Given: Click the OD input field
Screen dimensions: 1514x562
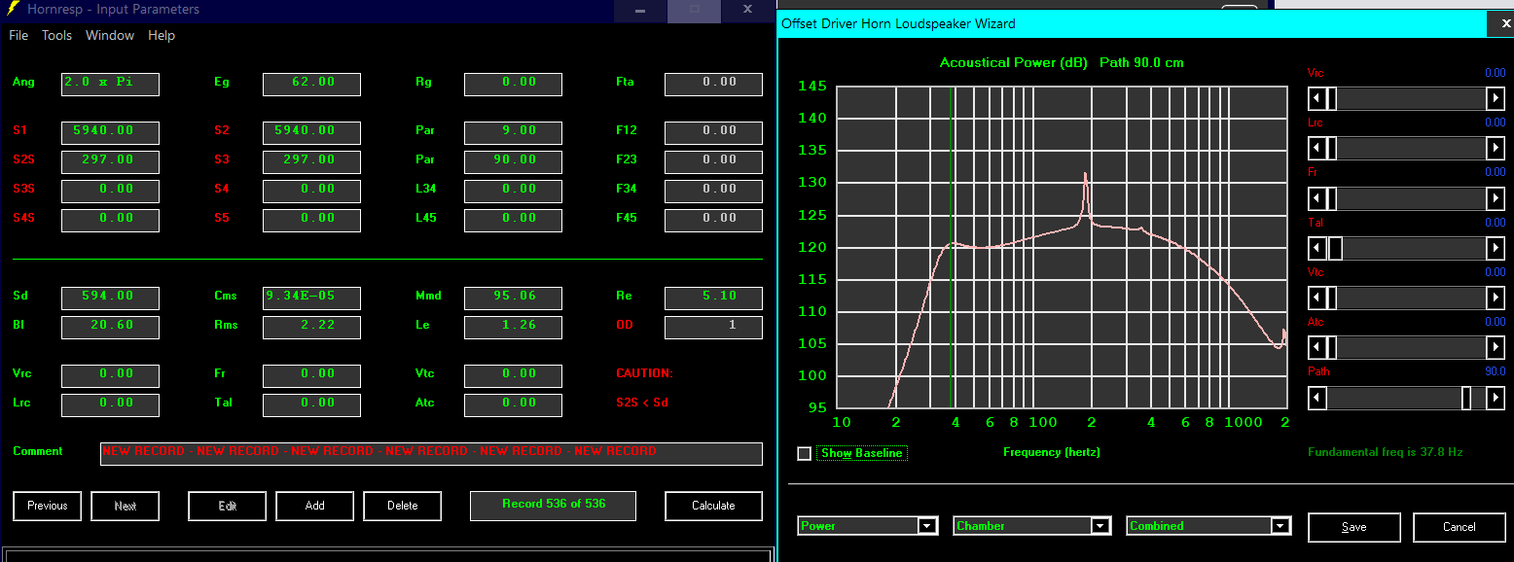Looking at the screenshot, I should [x=713, y=327].
